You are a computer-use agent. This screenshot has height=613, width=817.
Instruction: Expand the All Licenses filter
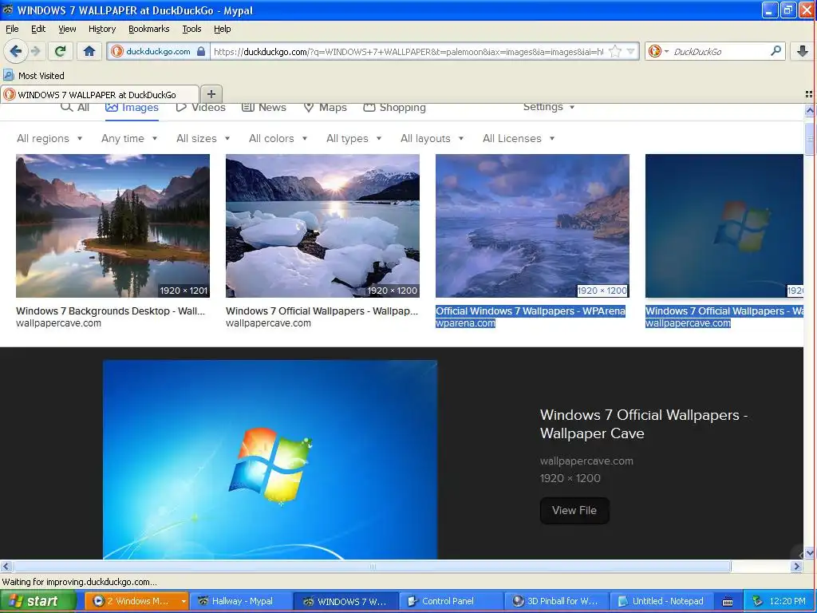(x=519, y=138)
